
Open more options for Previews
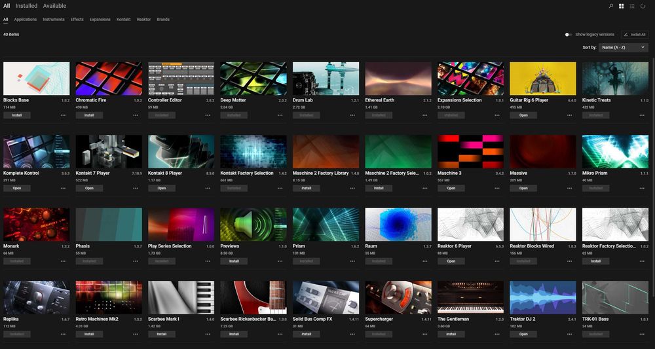280,261
